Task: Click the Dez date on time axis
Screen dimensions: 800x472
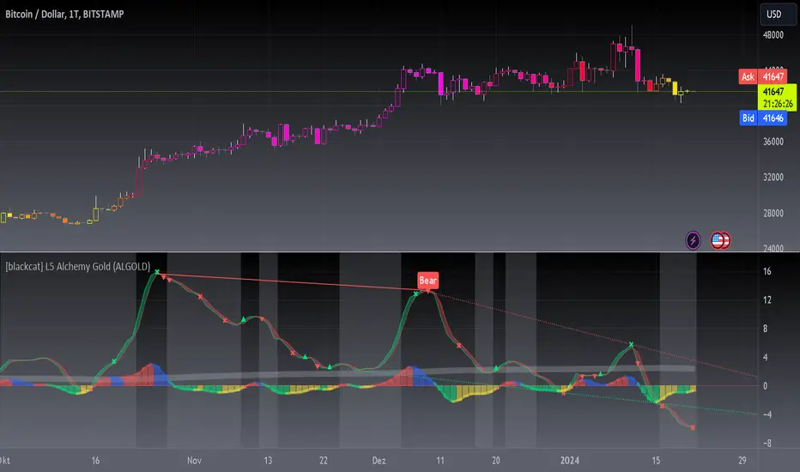Action: 379,460
